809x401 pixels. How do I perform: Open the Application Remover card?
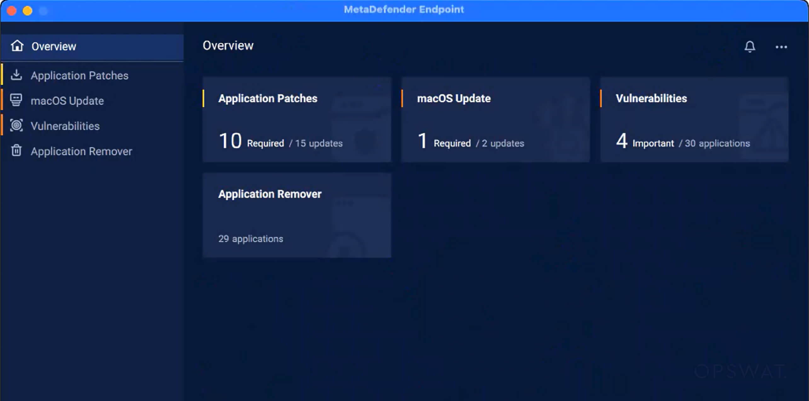click(x=296, y=215)
